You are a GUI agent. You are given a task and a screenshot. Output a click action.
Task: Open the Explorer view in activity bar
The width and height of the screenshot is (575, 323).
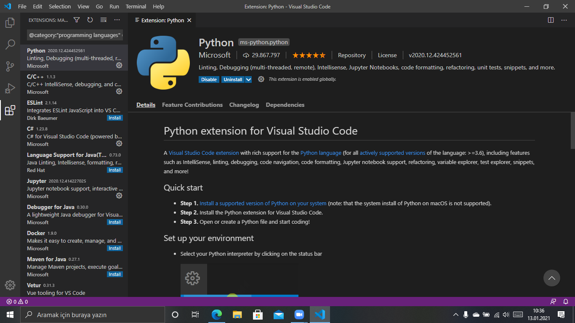(10, 23)
